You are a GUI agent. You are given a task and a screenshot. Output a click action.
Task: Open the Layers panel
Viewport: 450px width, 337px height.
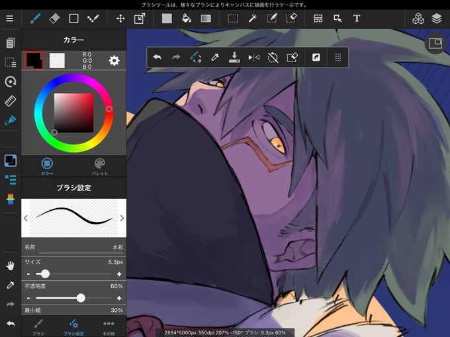click(437, 19)
